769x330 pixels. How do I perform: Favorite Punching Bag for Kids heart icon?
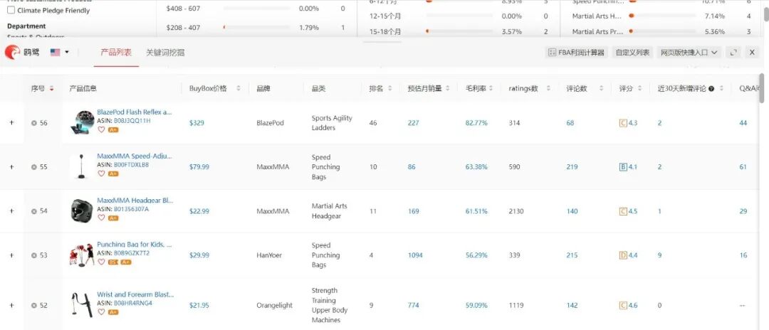click(x=101, y=262)
